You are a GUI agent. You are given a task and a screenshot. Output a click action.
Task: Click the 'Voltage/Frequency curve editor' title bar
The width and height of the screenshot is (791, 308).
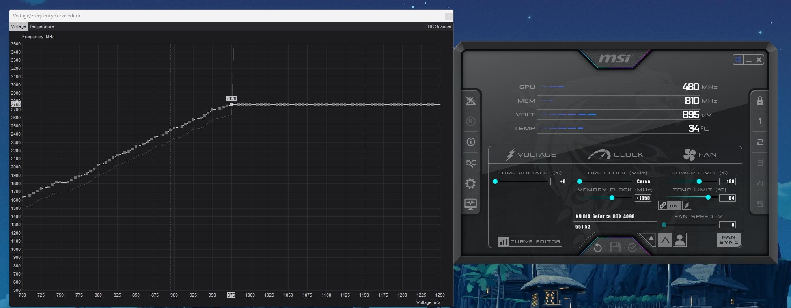[x=231, y=16]
